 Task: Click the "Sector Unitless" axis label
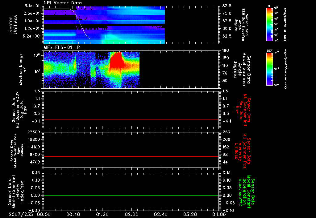point(13,25)
